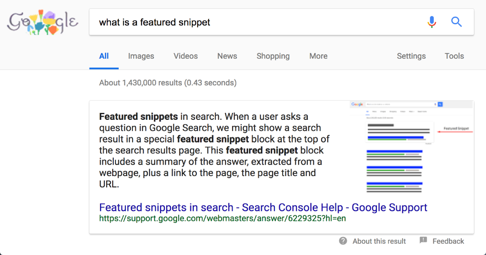Open the News tab
The image size is (486, 255).
tap(227, 56)
